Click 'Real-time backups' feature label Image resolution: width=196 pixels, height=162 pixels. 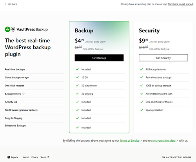point(15,69)
